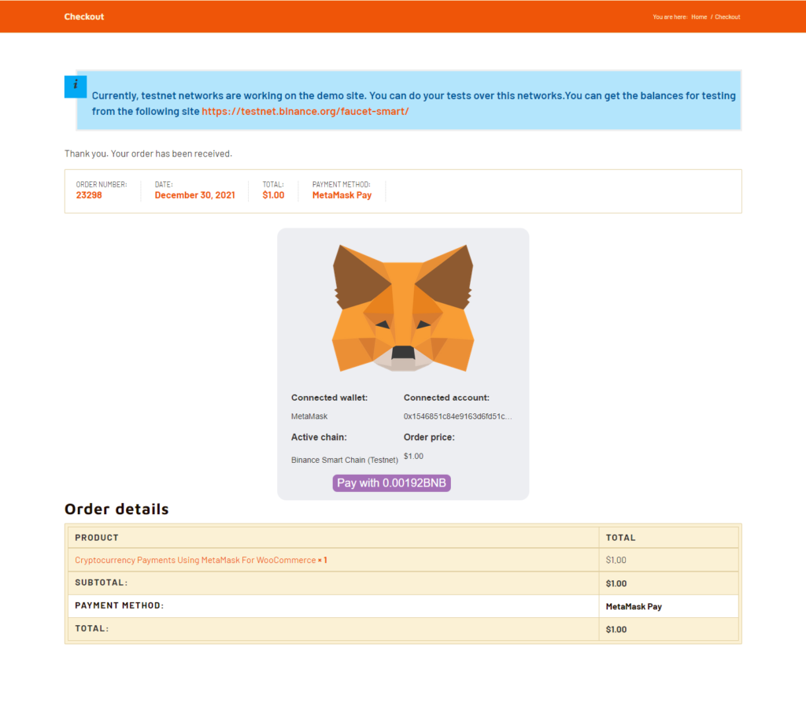
Task: Go to Home breadcrumb link
Action: click(699, 17)
